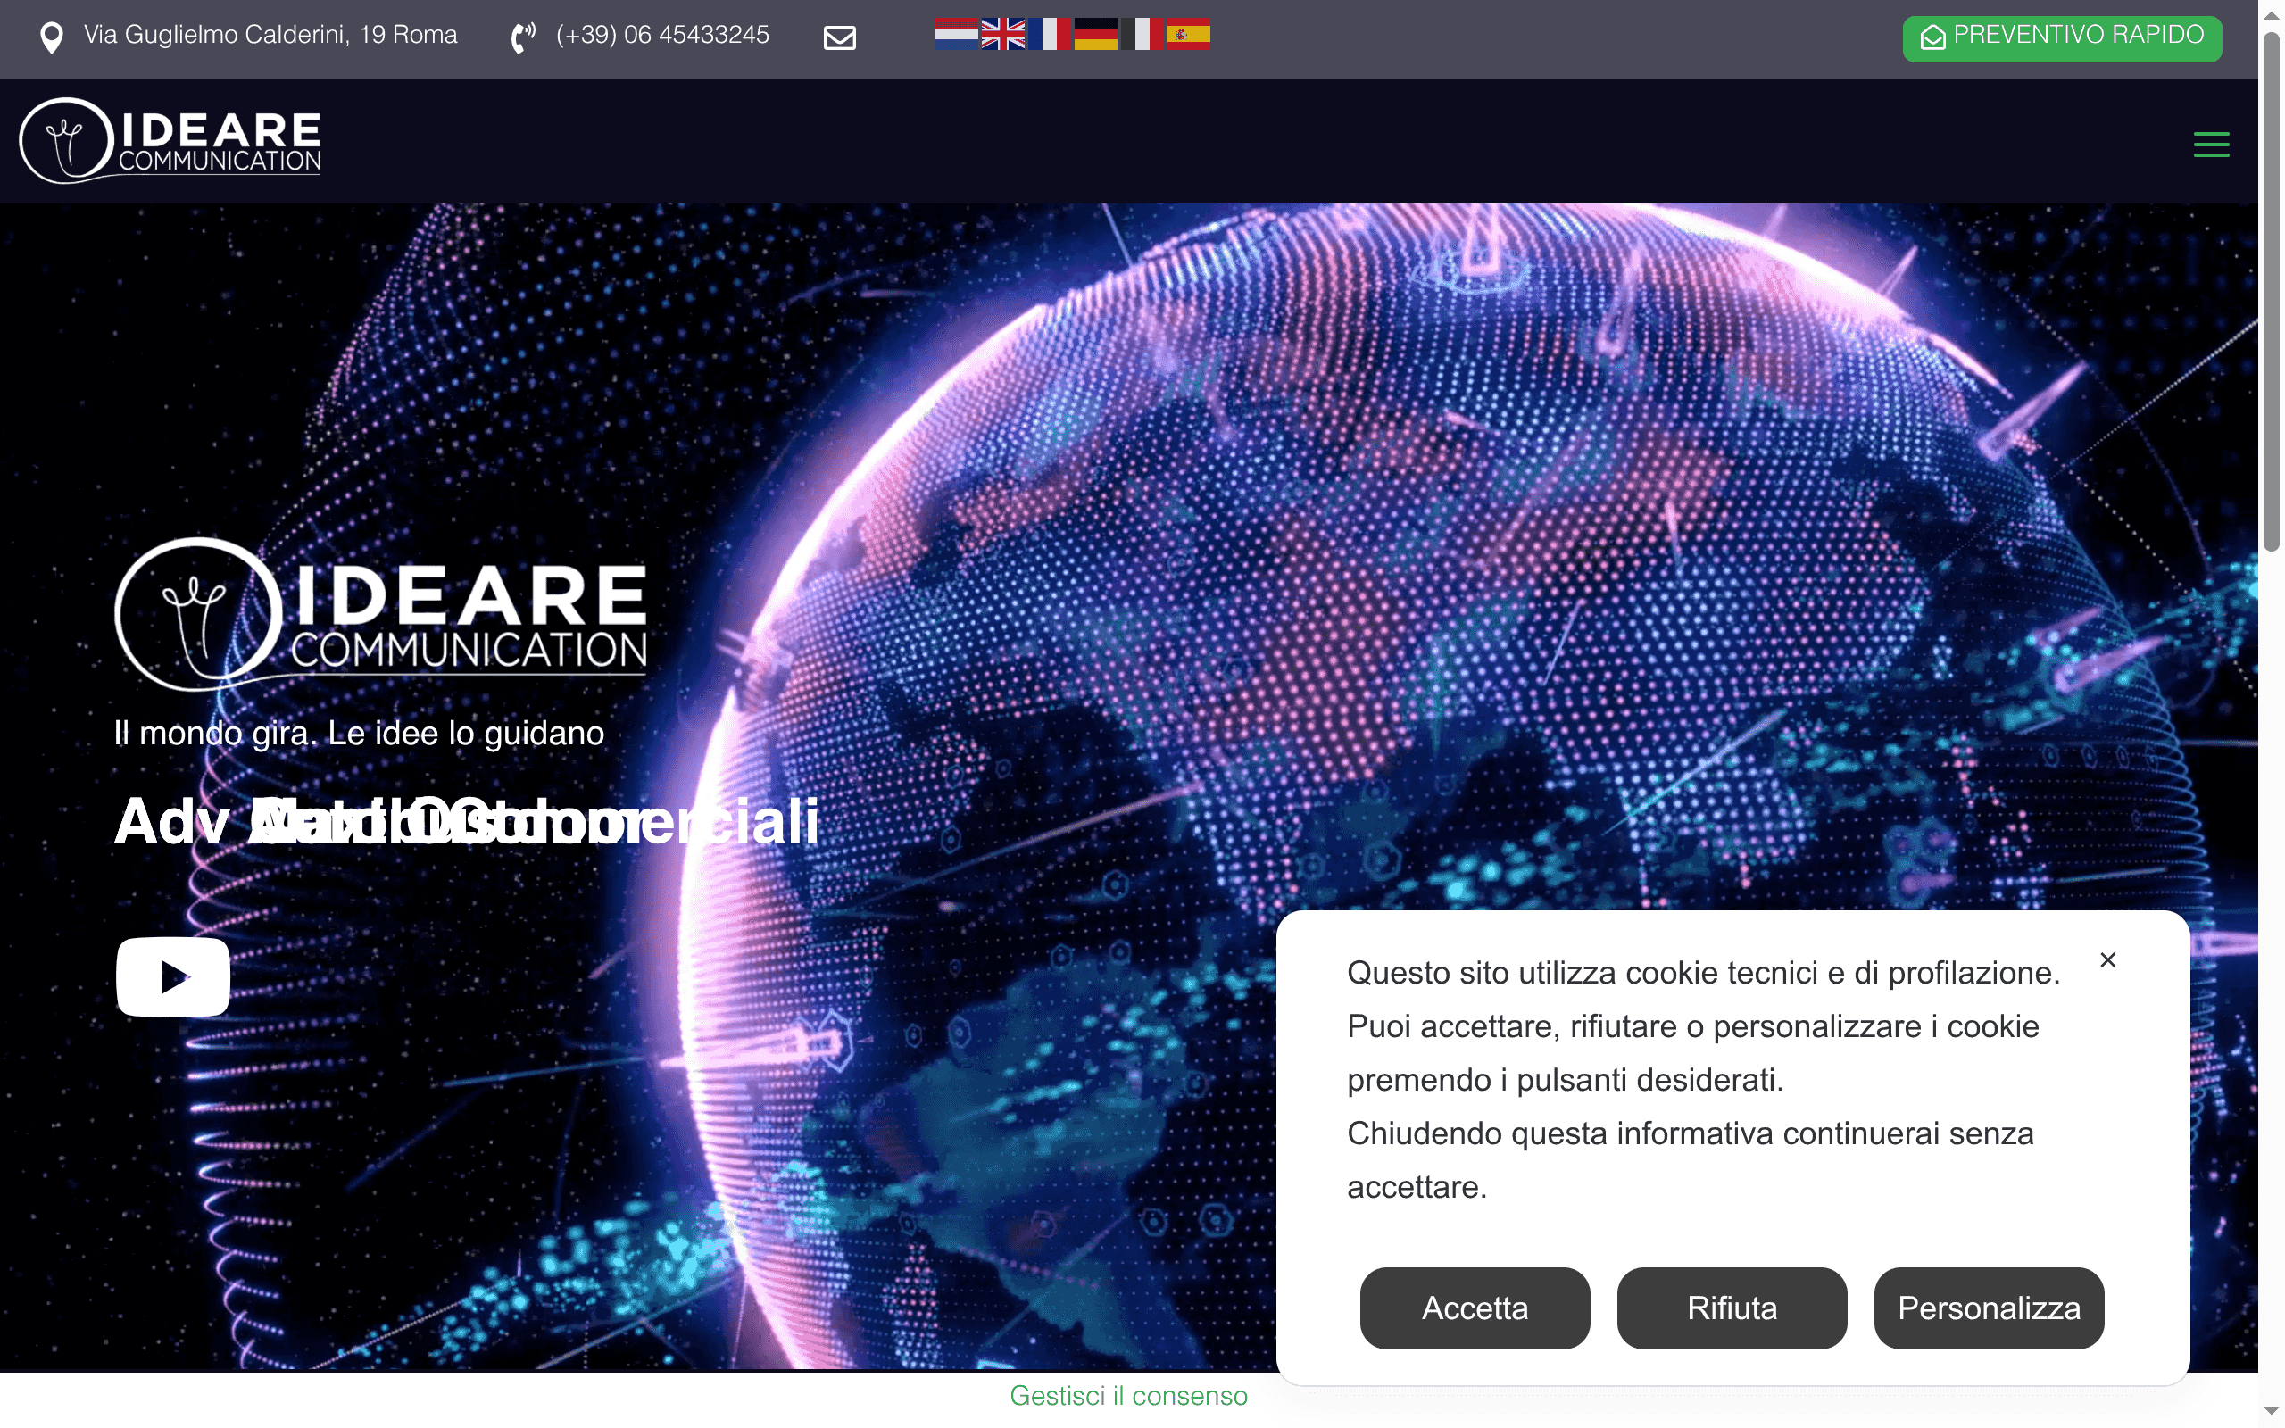Pick the Spanish flag language icon
The width and height of the screenshot is (2285, 1428).
1190,34
